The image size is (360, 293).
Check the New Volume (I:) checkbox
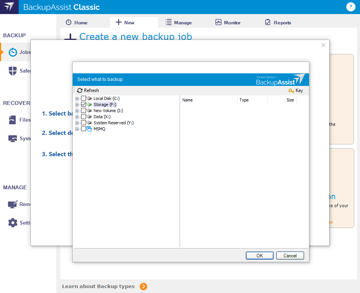(84, 111)
